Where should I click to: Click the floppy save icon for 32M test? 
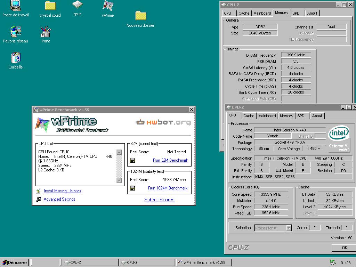point(132,160)
